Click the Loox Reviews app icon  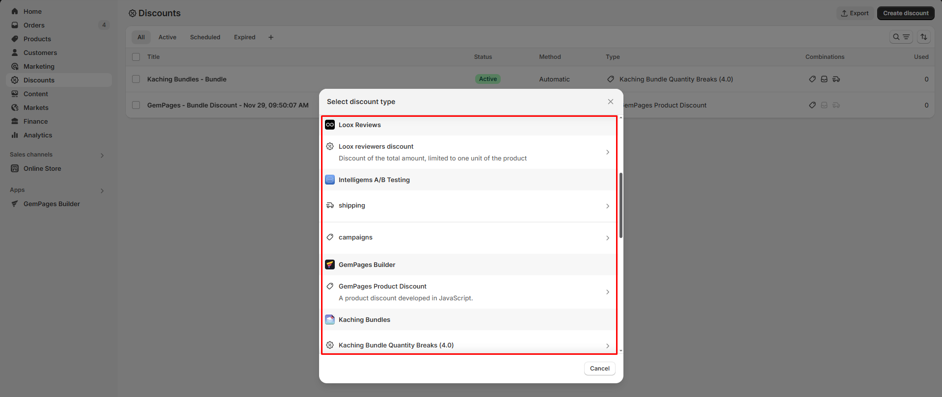point(330,125)
